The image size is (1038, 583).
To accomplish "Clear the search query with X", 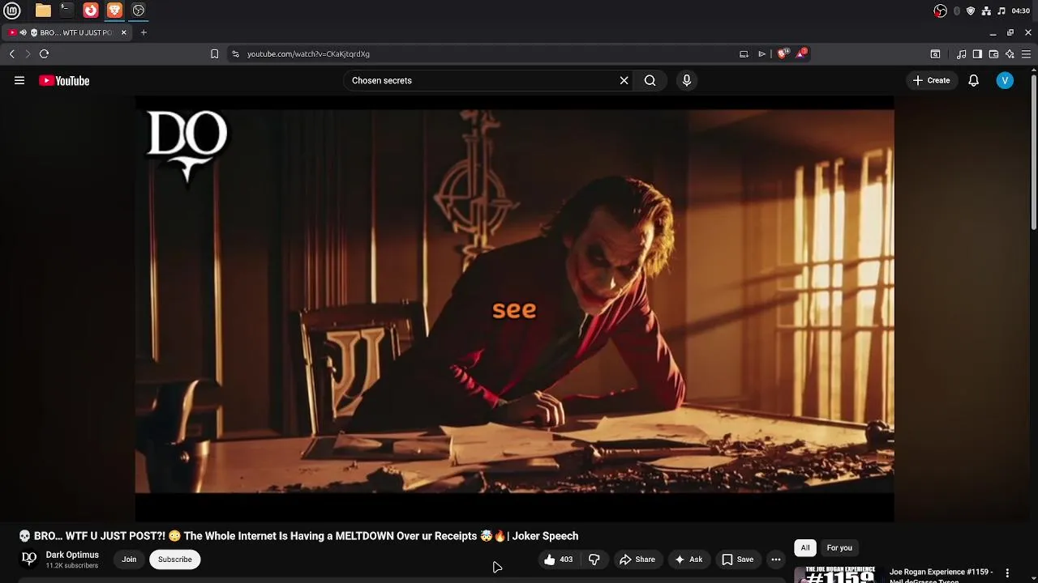I will [624, 80].
